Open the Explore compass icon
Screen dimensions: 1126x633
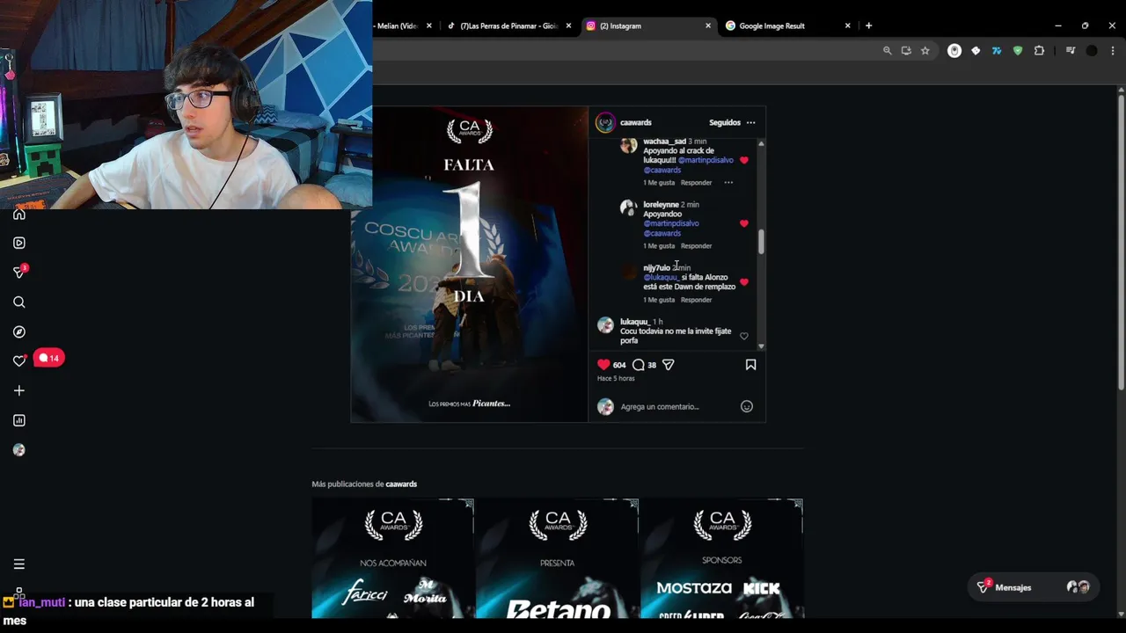19,331
